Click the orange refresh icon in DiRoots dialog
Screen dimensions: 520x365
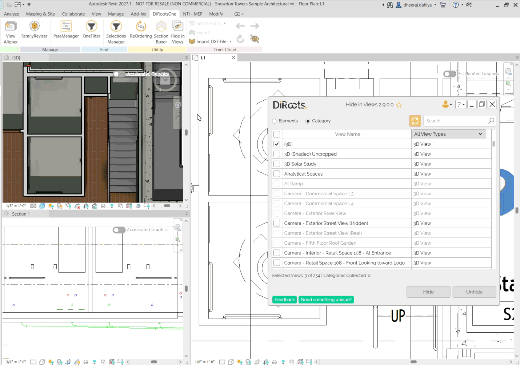(x=415, y=121)
